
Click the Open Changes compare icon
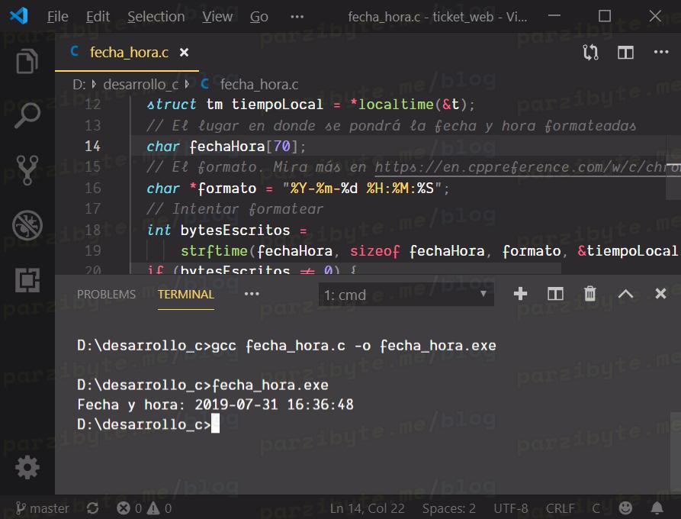(590, 53)
